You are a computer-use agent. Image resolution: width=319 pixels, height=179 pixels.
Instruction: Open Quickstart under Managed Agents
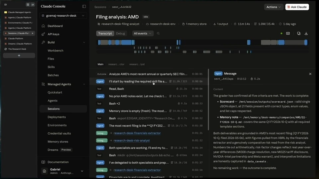(55, 92)
